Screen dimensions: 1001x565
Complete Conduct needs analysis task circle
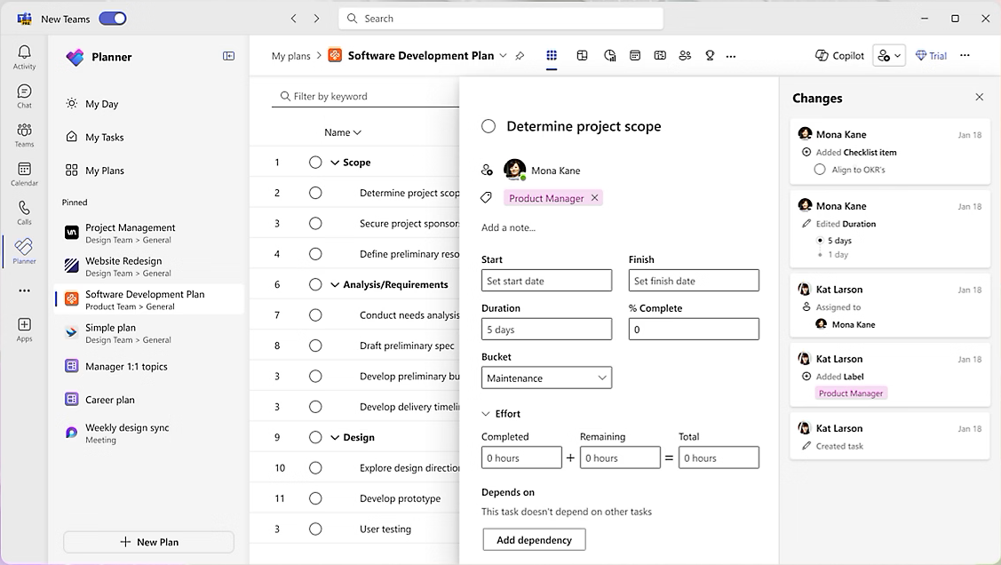tap(315, 314)
